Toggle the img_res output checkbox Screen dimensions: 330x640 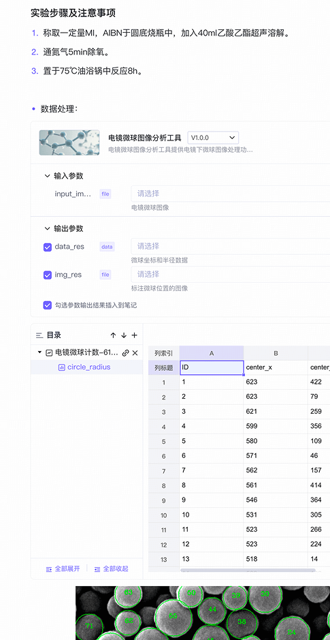click(x=47, y=275)
